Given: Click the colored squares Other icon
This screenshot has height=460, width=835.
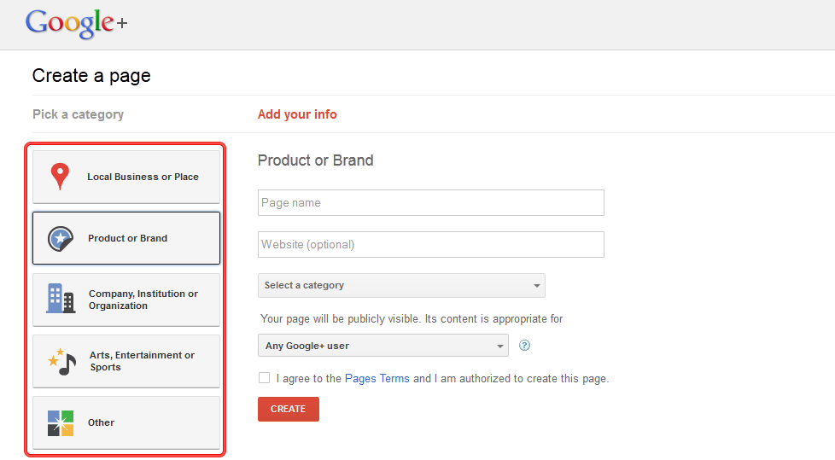Looking at the screenshot, I should click(61, 422).
